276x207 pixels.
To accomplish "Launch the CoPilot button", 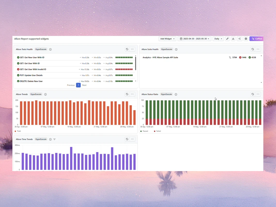I will (x=256, y=39).
